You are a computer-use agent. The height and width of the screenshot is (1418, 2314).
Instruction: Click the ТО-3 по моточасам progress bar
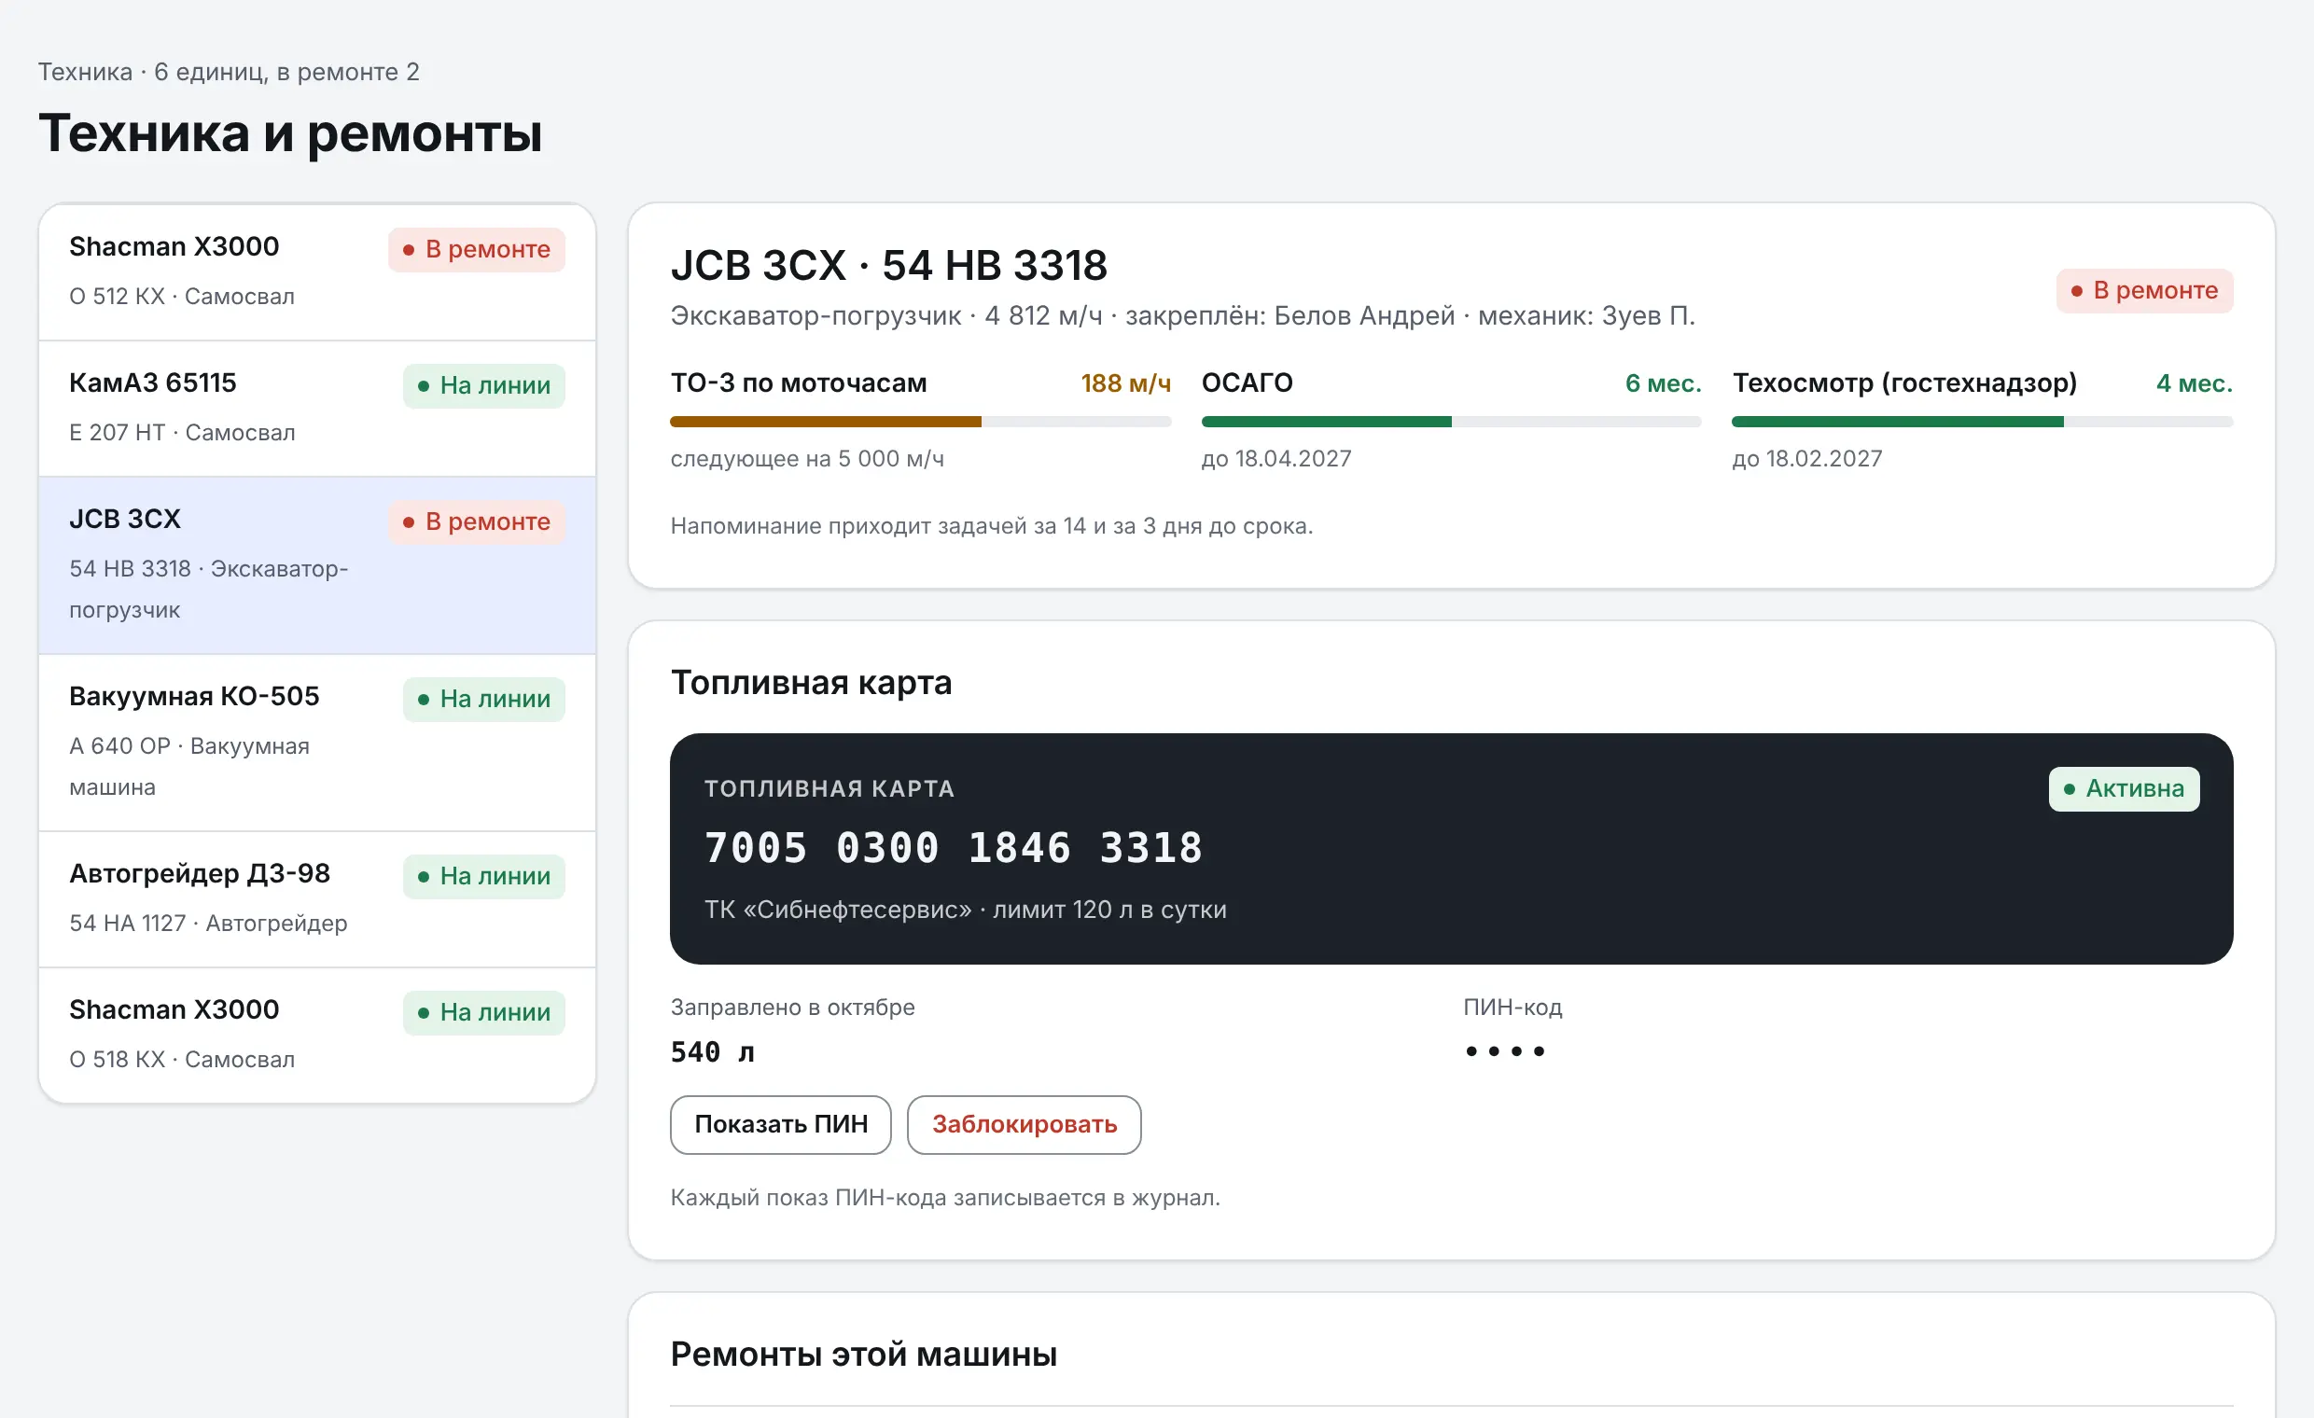920,422
